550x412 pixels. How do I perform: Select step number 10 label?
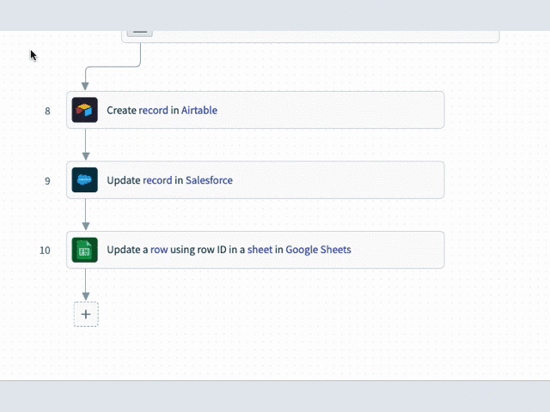coord(45,251)
